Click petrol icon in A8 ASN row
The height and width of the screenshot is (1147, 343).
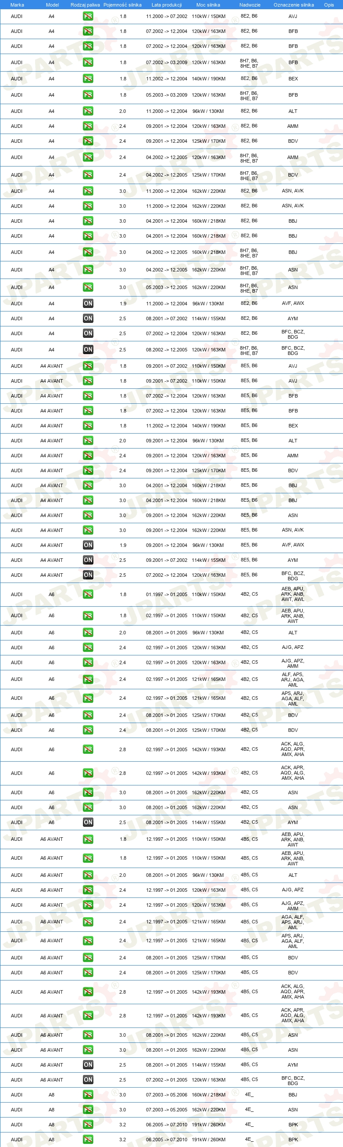coord(88,1110)
